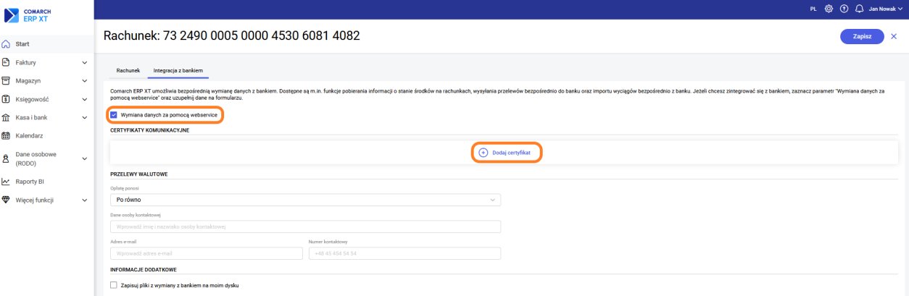Image resolution: width=909 pixels, height=296 pixels.
Task: Uncheck Wymiana danych za pomocą webservice
Action: click(x=114, y=114)
